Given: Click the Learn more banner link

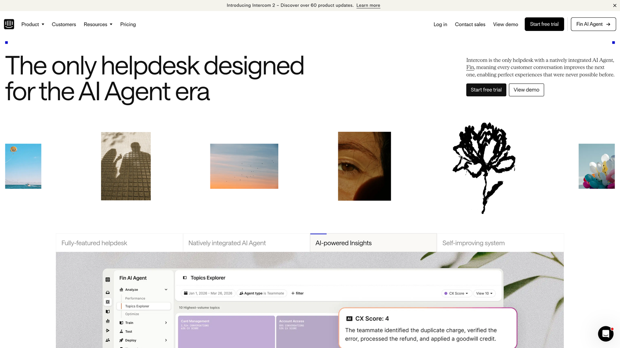Looking at the screenshot, I should pyautogui.click(x=368, y=5).
